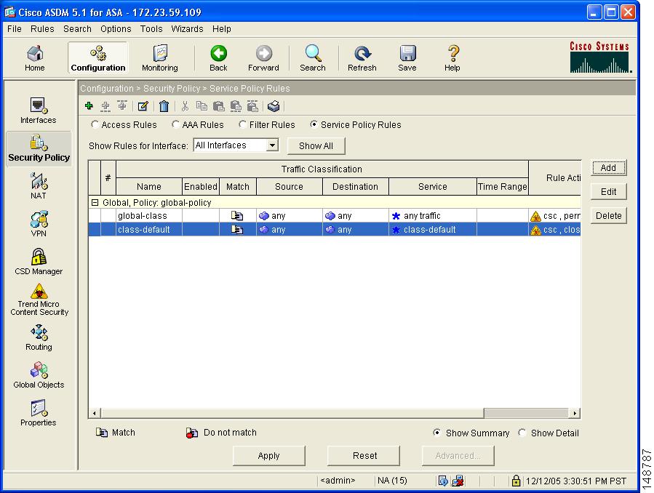Open the Options menu
The height and width of the screenshot is (493, 654).
coord(116,29)
